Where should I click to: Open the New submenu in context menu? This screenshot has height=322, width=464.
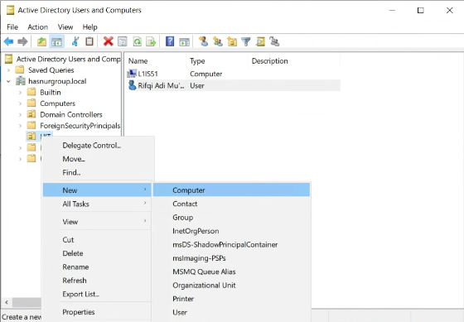(x=97, y=190)
